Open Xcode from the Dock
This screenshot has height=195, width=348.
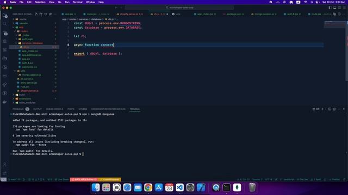click(201, 187)
